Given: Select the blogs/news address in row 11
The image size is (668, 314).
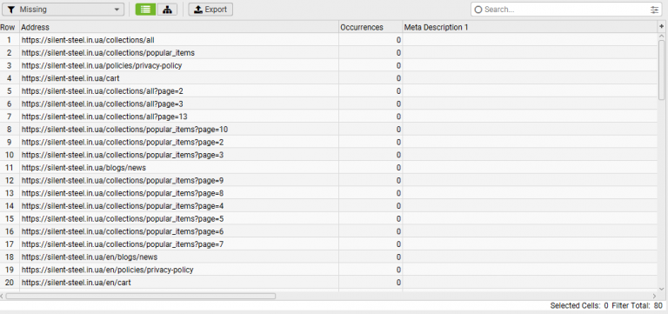Looking at the screenshot, I should tap(83, 168).
